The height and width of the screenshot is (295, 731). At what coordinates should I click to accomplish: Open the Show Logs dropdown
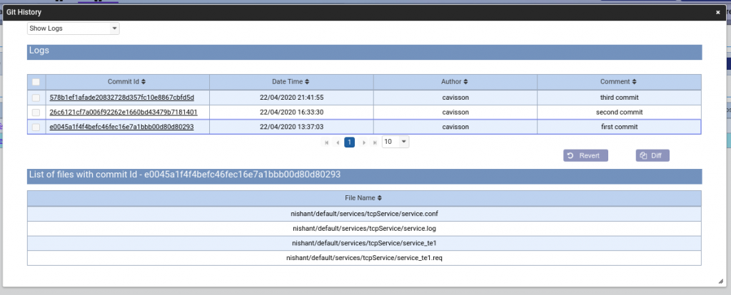tap(74, 29)
